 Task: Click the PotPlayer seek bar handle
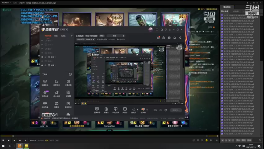[13, 136]
